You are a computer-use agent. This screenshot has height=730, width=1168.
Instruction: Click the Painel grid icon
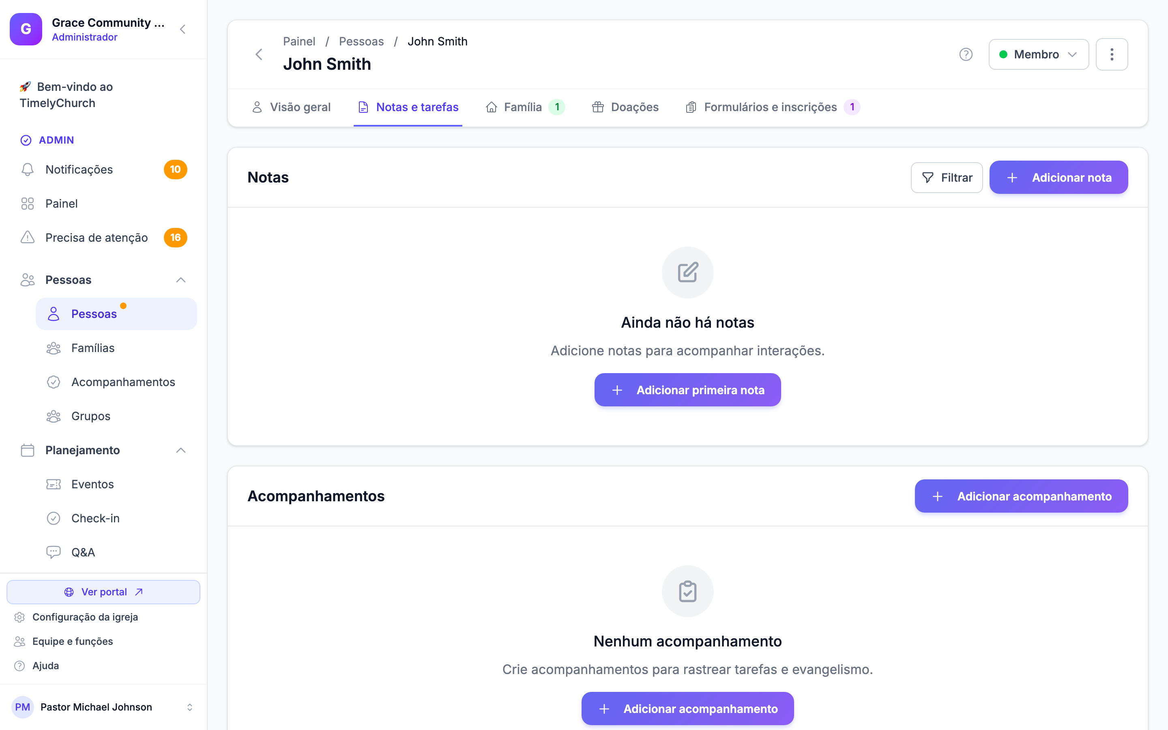click(x=28, y=204)
